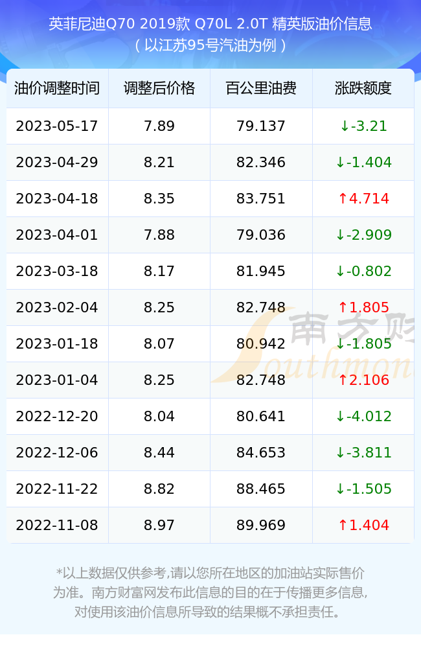Select the date 2022-11-22
Viewport: 421px width, 648px height.
(57, 489)
